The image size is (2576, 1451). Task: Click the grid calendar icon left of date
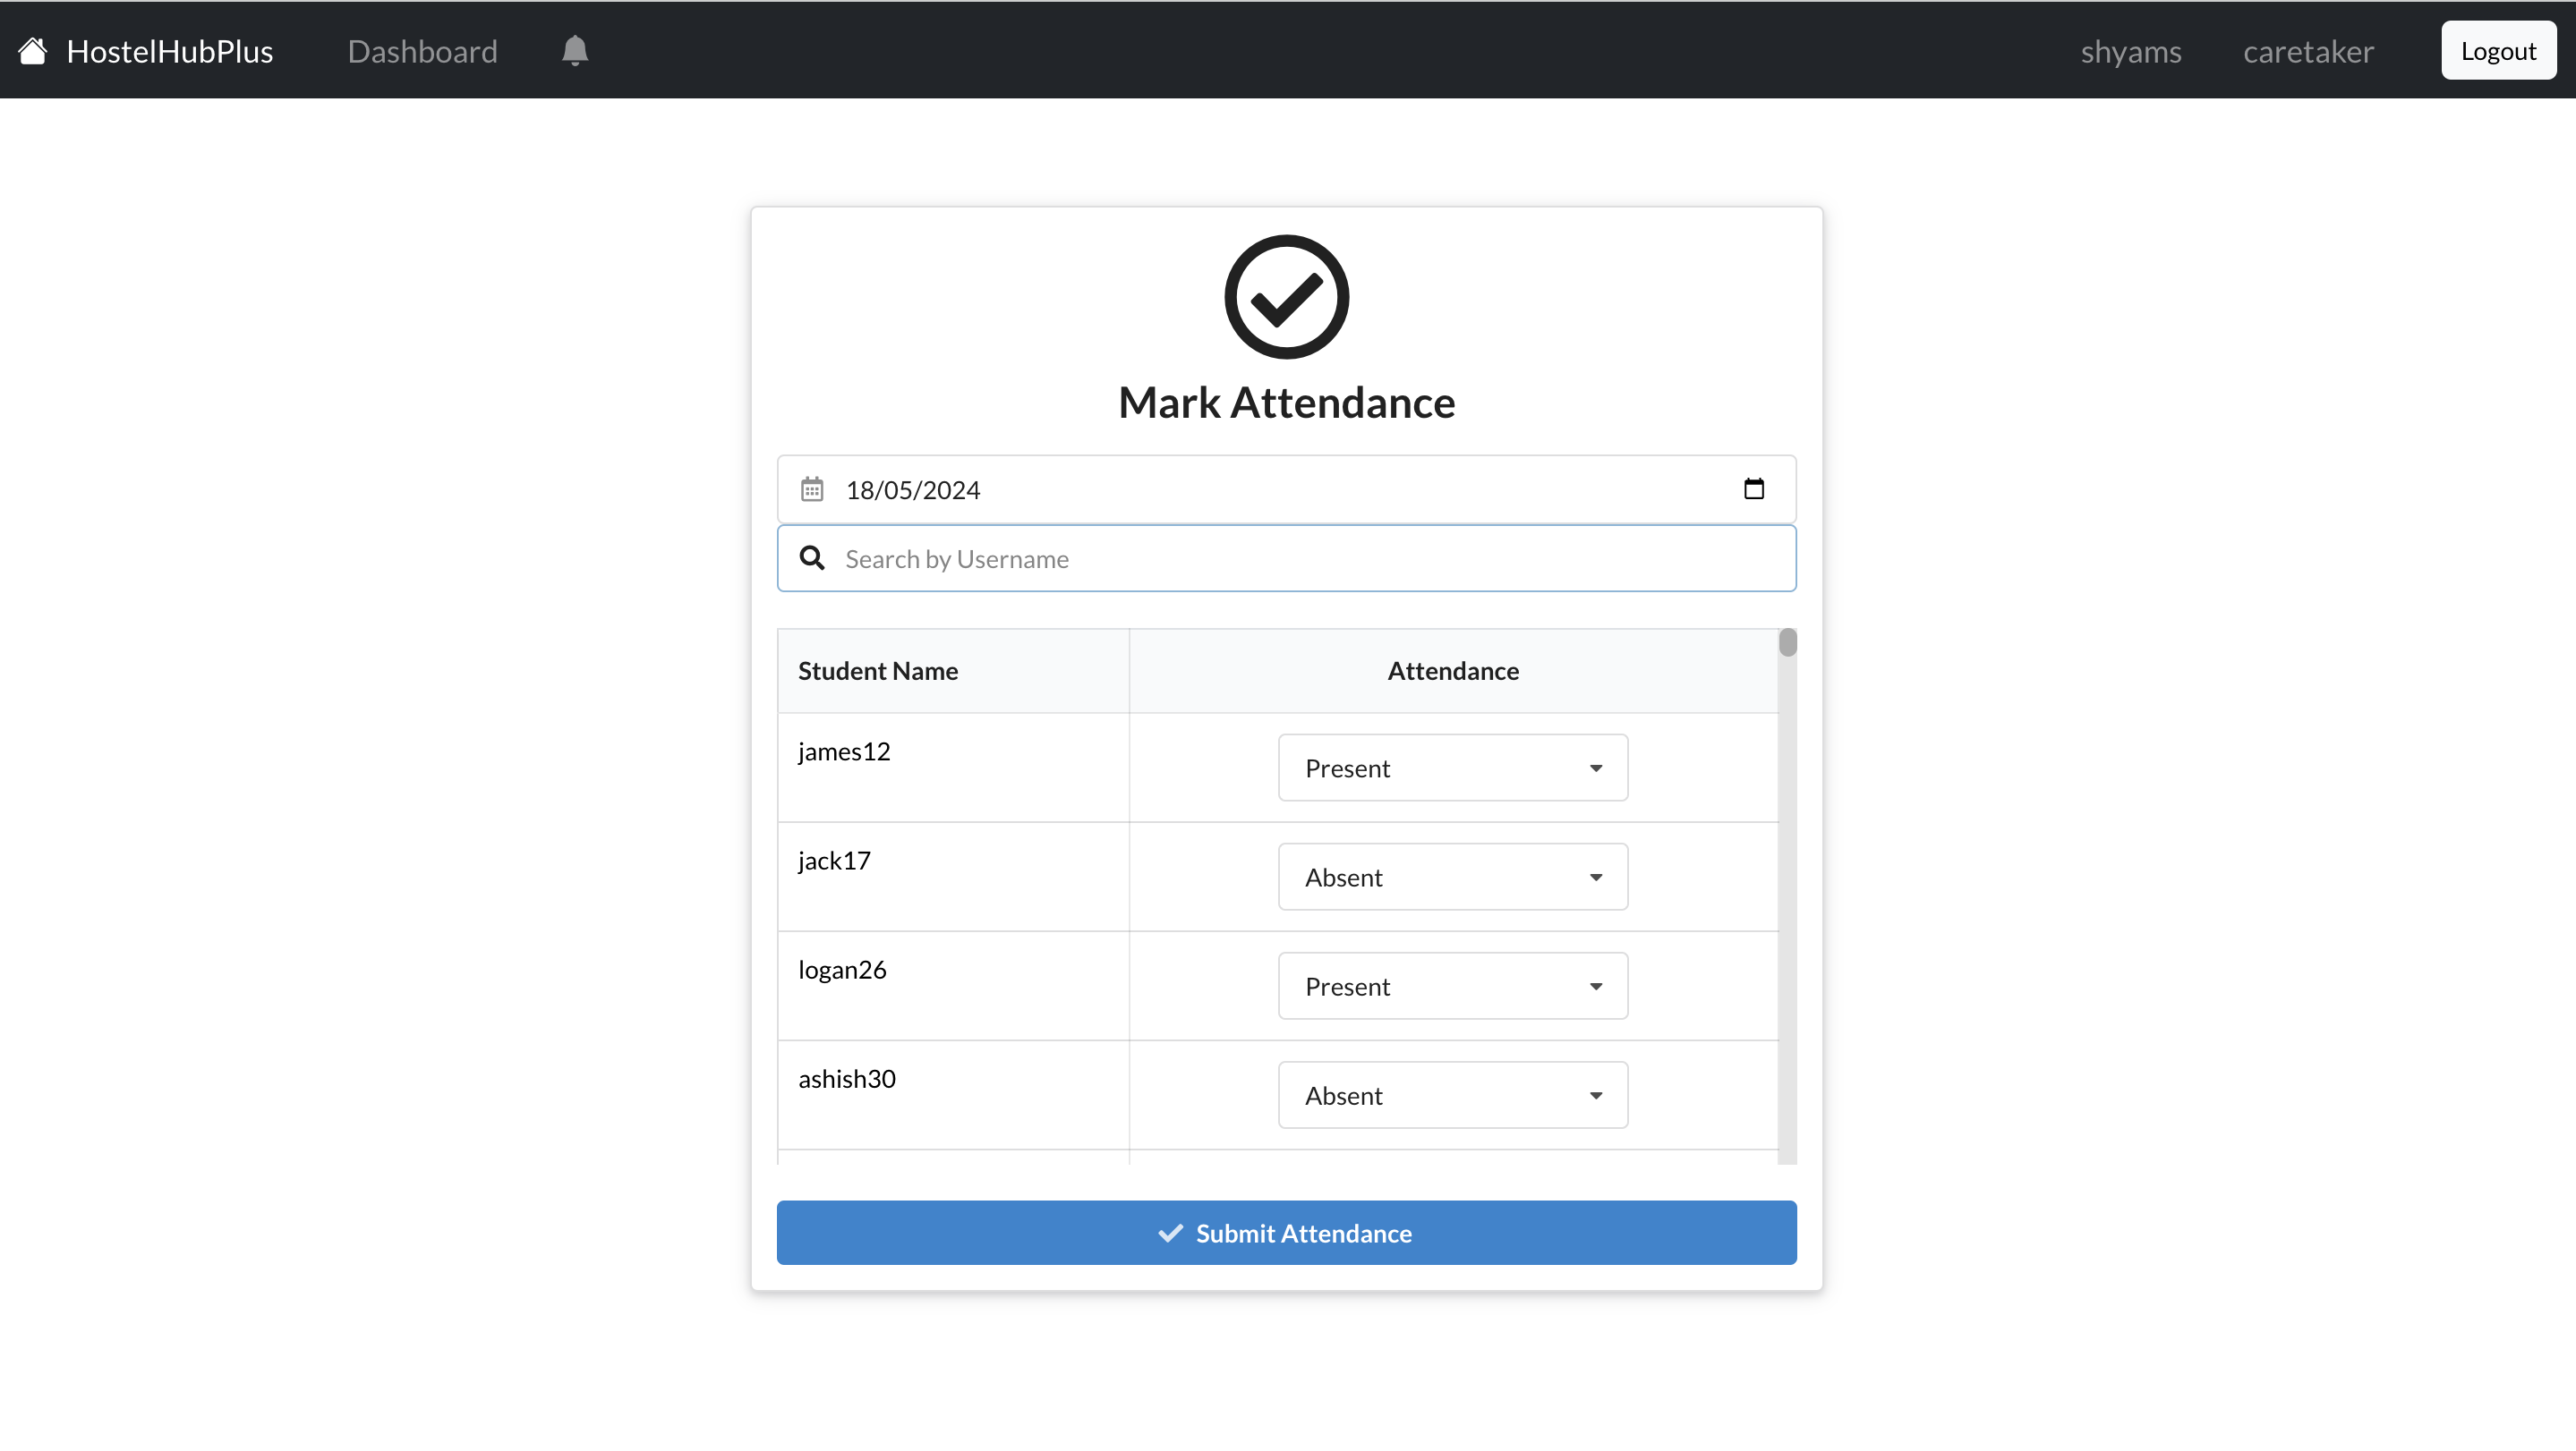(x=812, y=489)
